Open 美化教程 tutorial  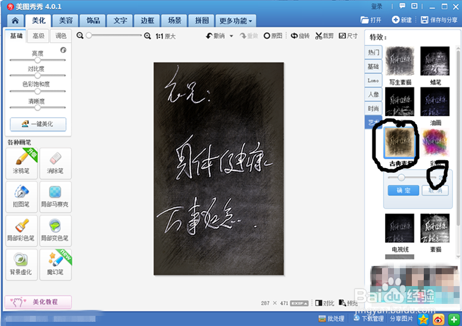point(38,302)
